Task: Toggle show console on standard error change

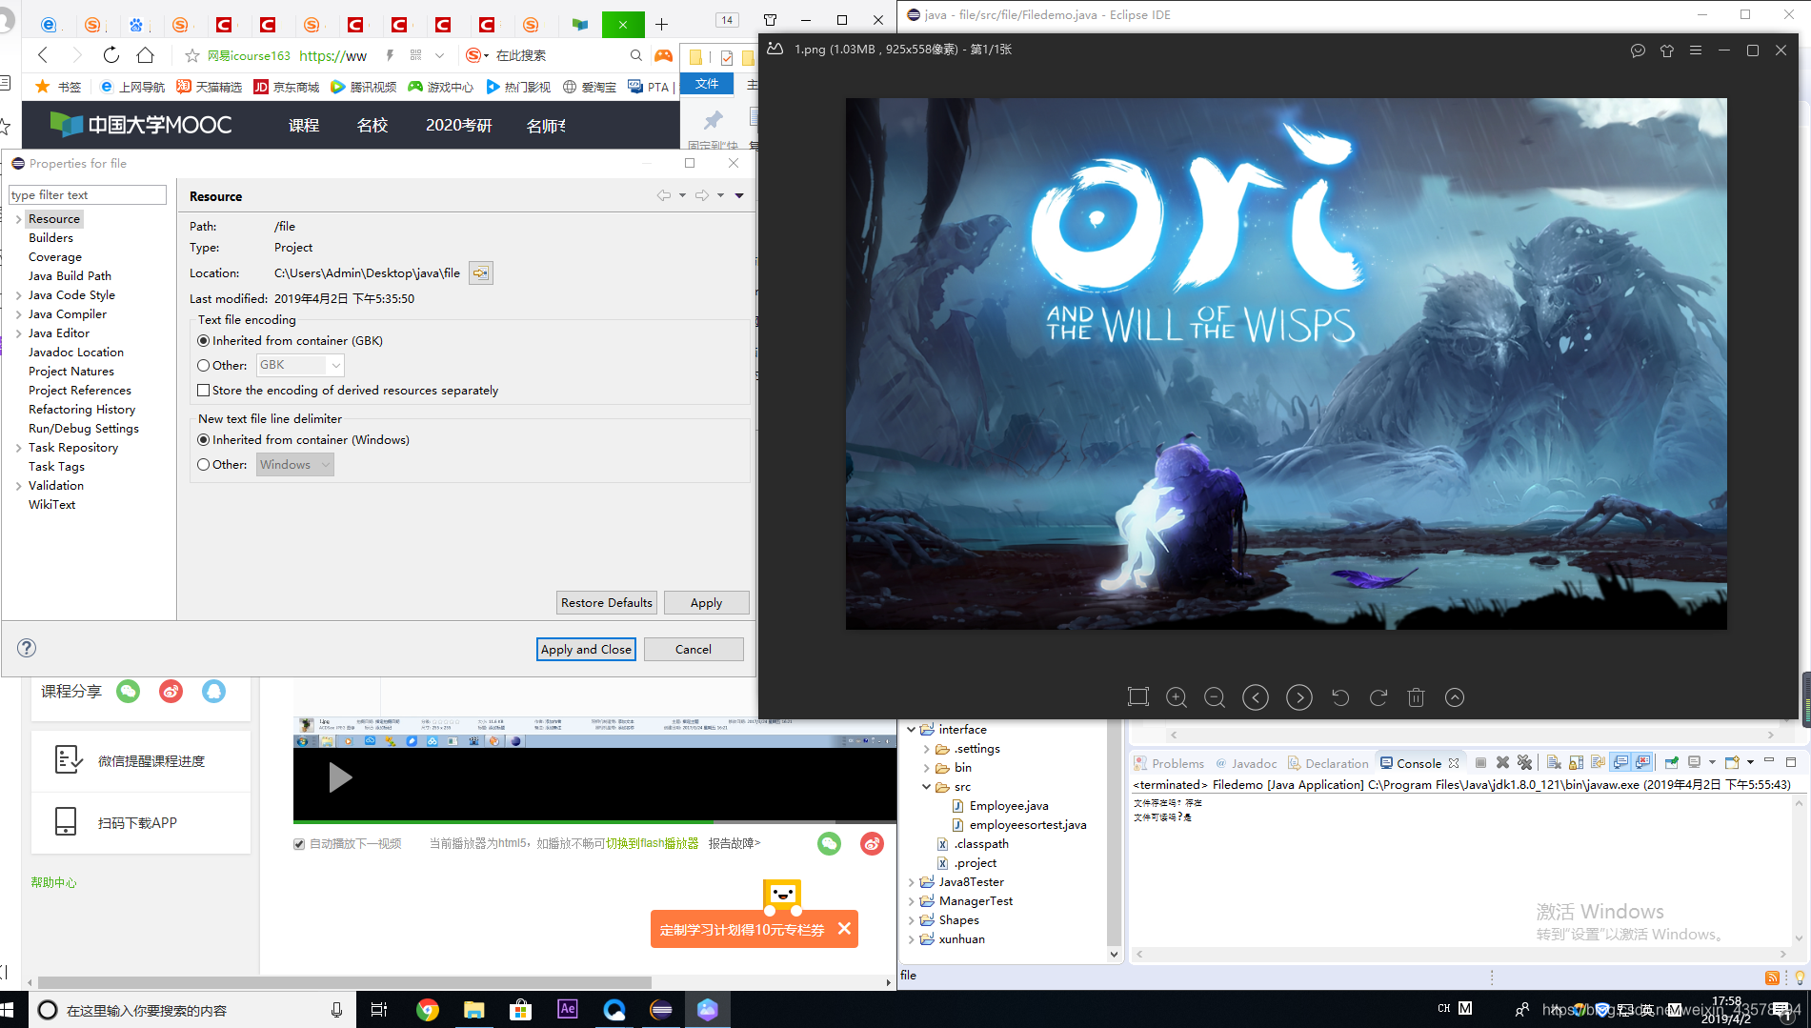Action: 1642,763
